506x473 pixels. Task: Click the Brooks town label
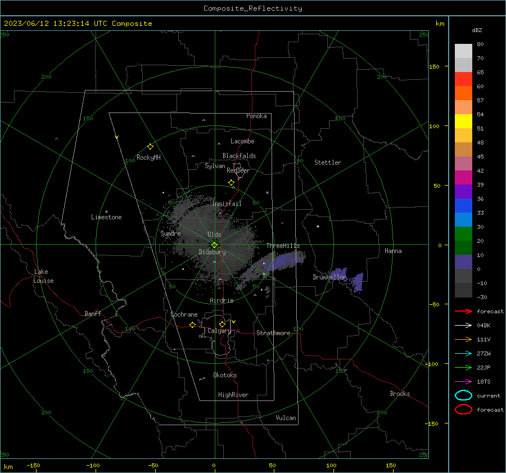click(400, 394)
